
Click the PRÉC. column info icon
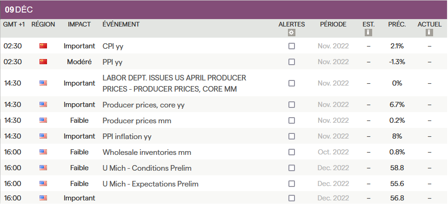[x=397, y=33]
